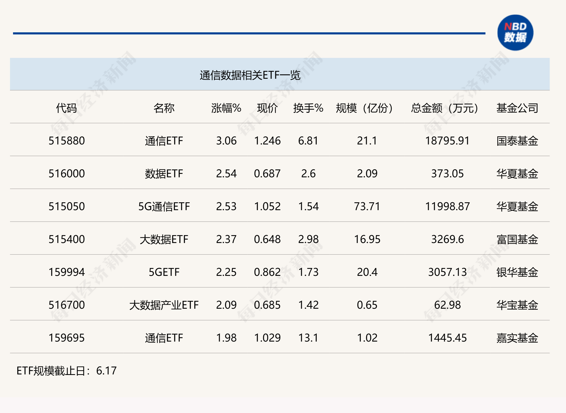The width and height of the screenshot is (566, 413).
Task: Select the 代码 column header
Action: pyautogui.click(x=66, y=108)
